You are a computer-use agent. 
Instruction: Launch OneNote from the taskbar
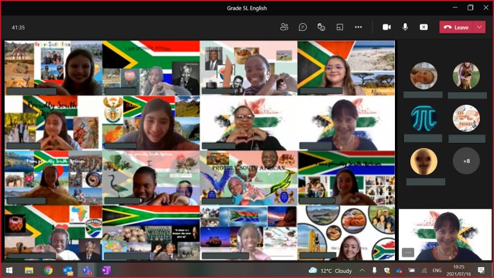click(105, 270)
